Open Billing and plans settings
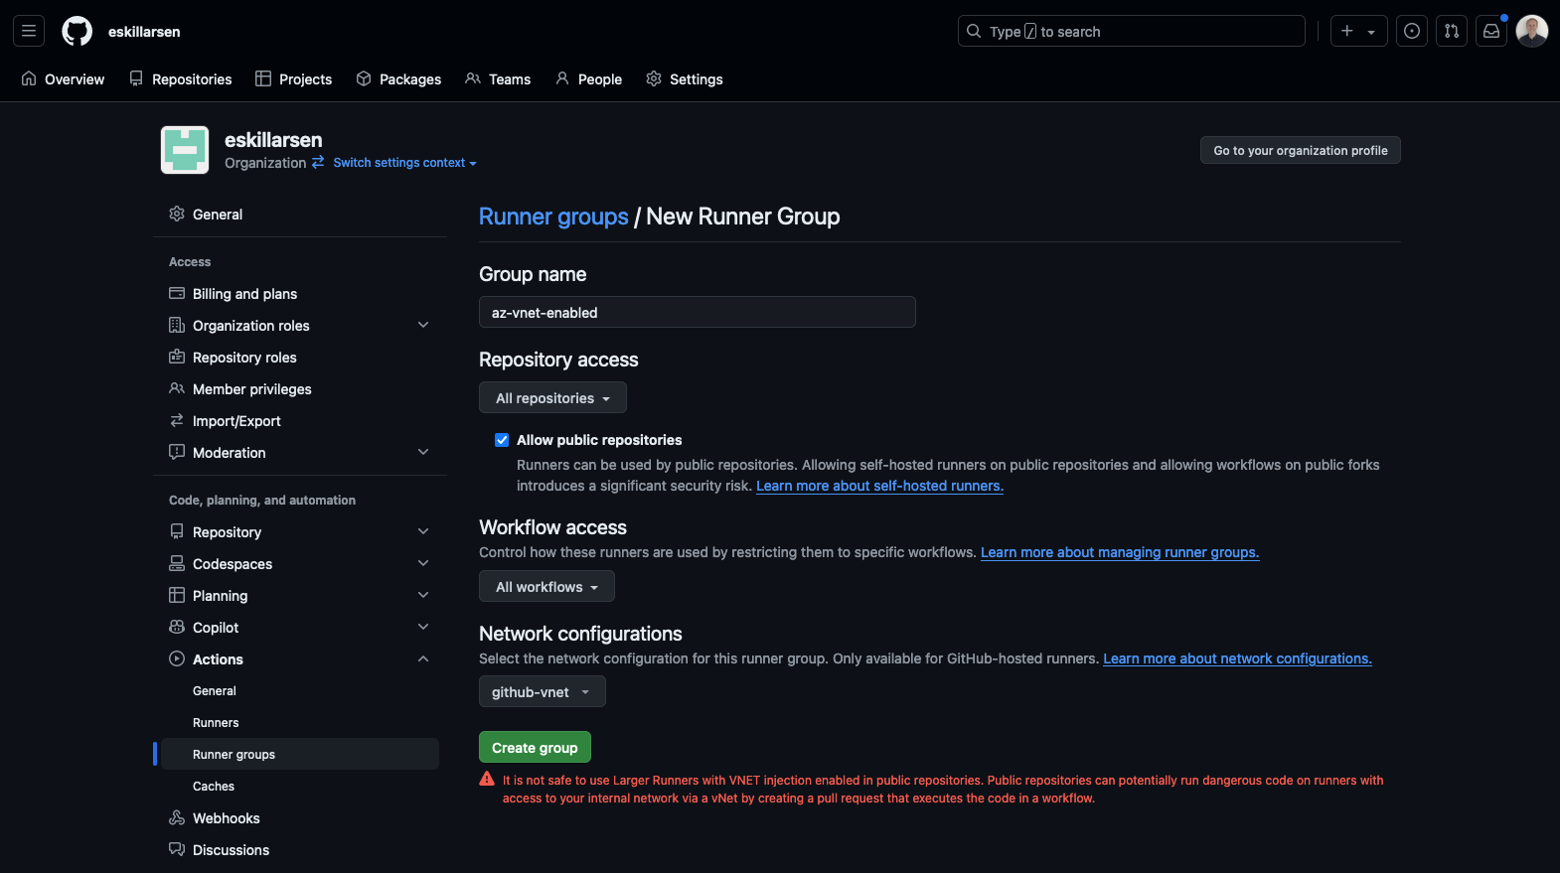The image size is (1560, 873). click(300, 293)
